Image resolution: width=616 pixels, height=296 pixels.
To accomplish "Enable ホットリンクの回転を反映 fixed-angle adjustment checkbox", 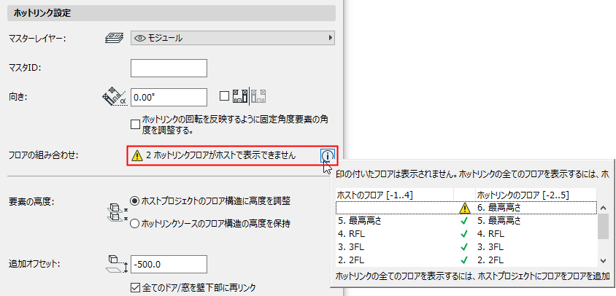I will [x=135, y=125].
